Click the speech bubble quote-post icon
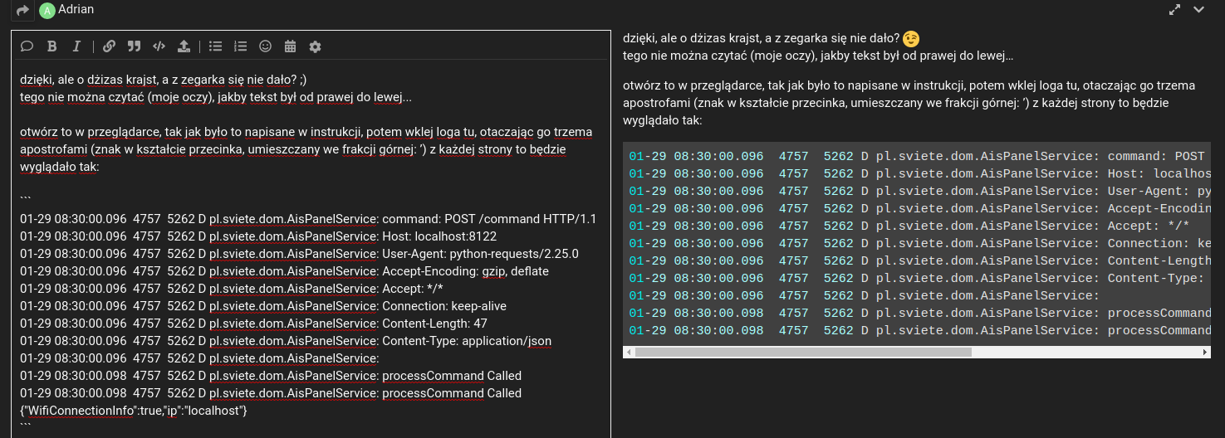The image size is (1225, 438). click(27, 46)
